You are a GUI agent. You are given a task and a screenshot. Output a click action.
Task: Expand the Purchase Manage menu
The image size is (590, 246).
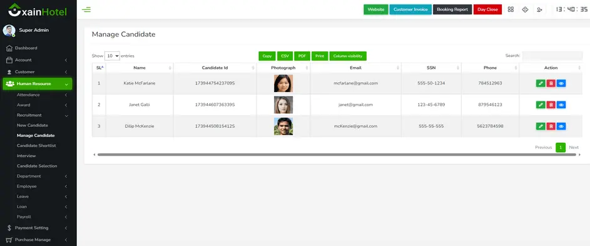pyautogui.click(x=38, y=240)
